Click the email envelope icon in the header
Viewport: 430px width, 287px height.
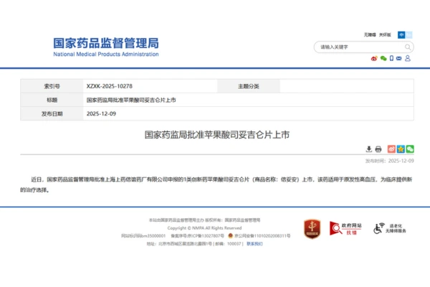[x=400, y=58]
